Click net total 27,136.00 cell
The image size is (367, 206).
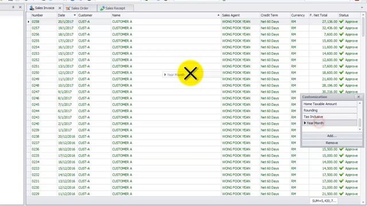(x=330, y=22)
